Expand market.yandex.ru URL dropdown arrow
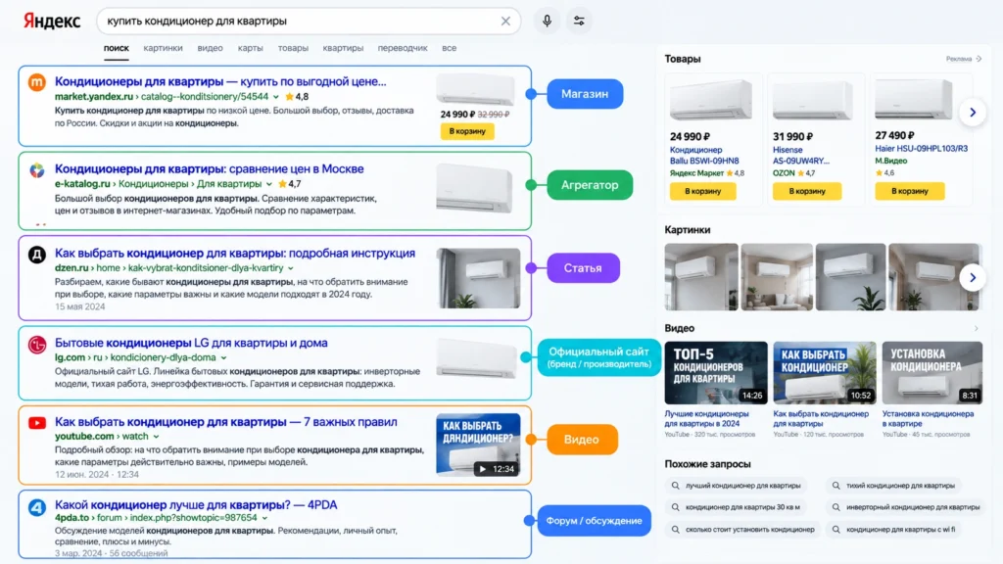 [275, 97]
